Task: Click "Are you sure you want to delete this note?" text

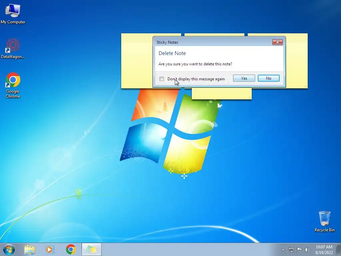Action: [195, 64]
